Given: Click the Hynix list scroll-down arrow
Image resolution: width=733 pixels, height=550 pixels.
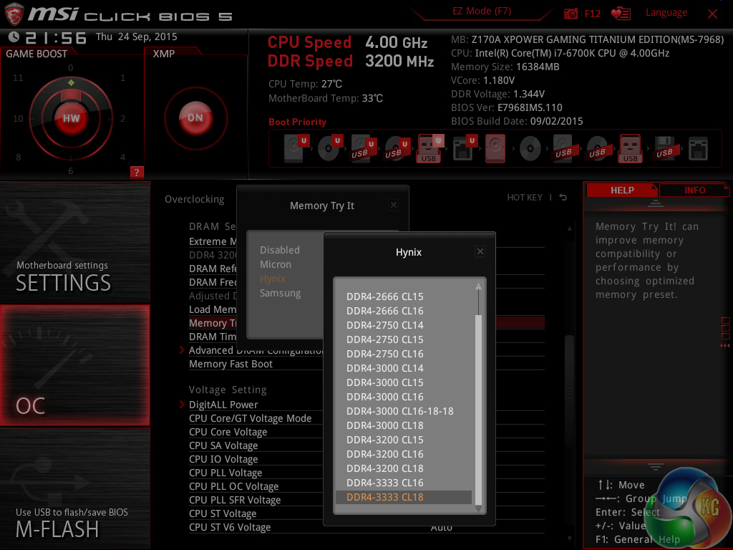Looking at the screenshot, I should tap(478, 509).
